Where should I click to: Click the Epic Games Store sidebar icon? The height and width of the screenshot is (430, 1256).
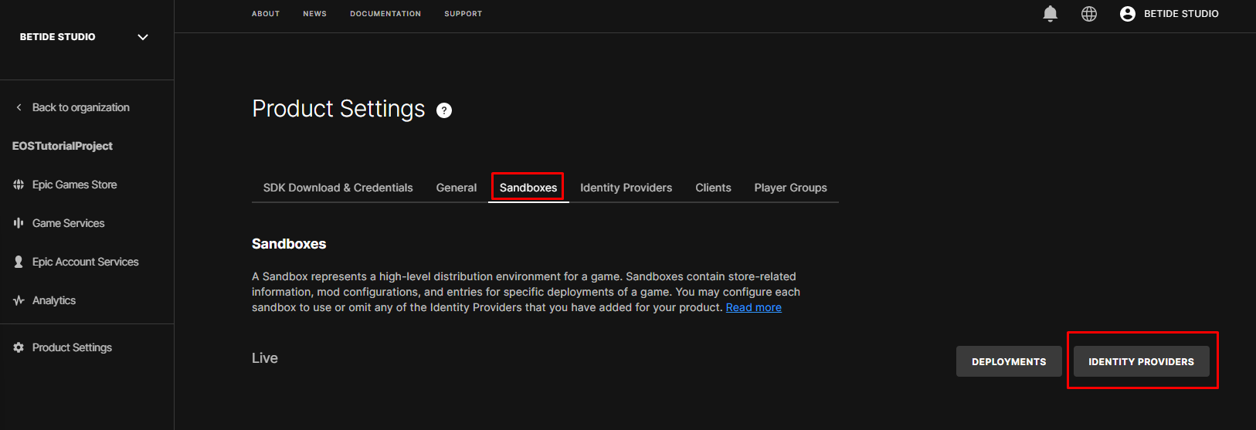tap(19, 185)
